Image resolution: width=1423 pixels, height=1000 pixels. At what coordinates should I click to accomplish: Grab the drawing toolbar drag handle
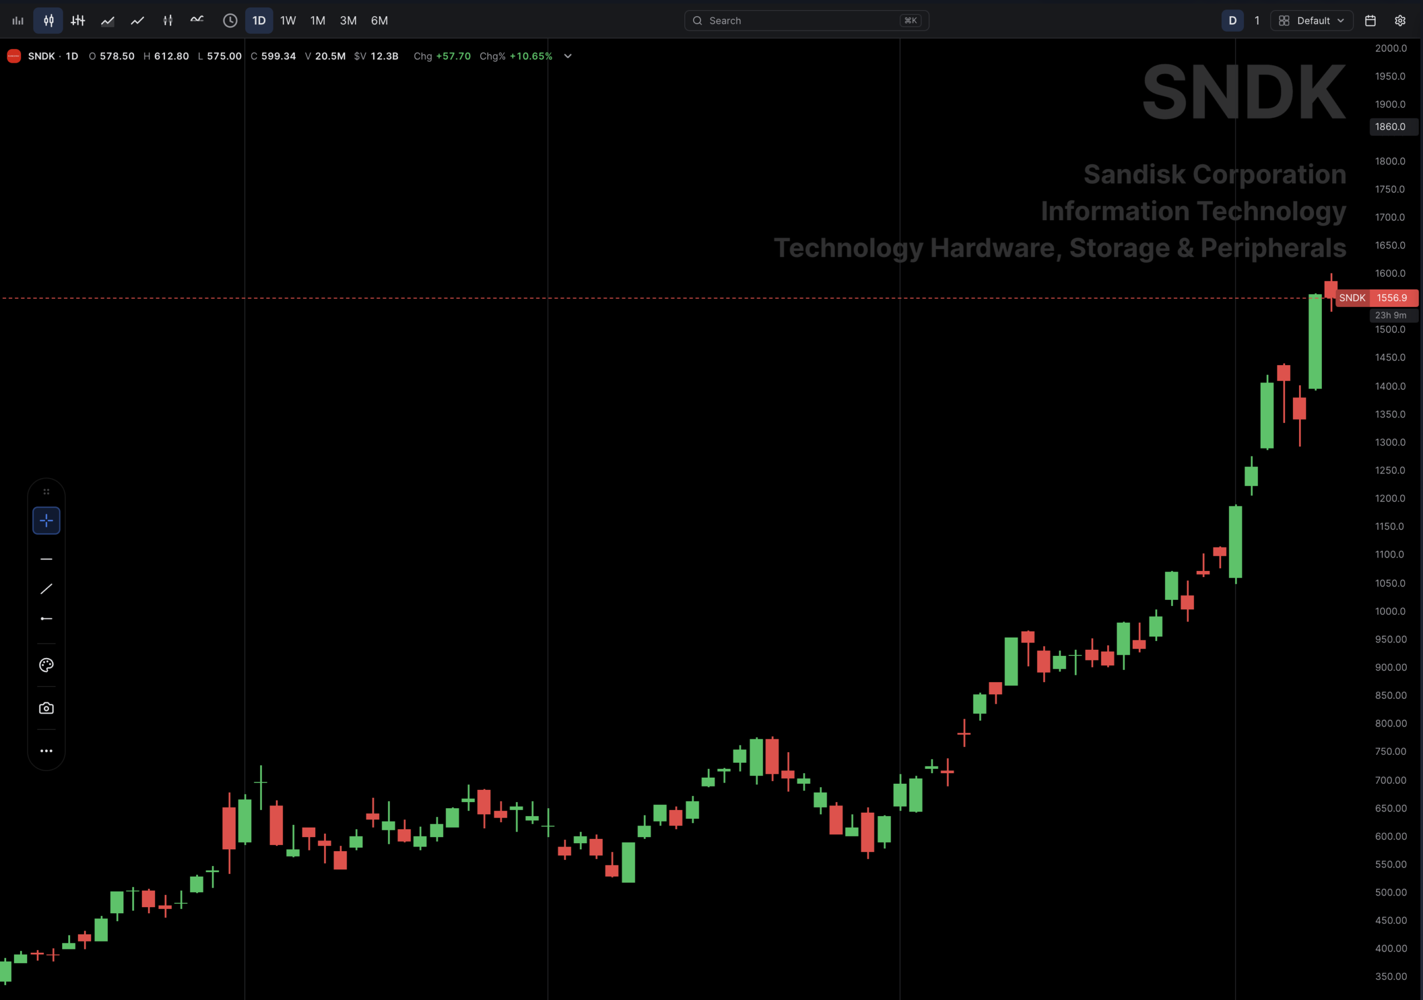[x=47, y=491]
